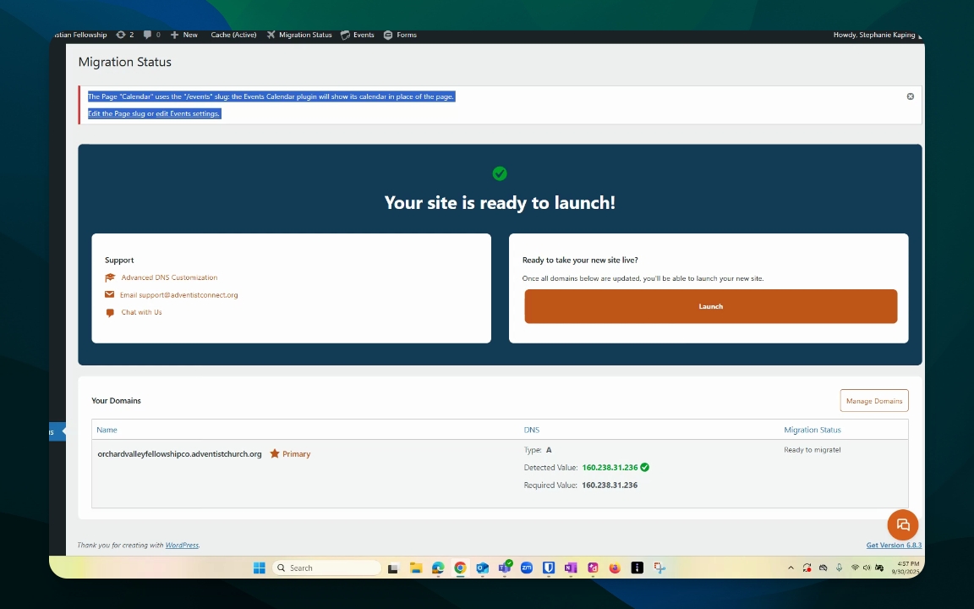Click the Primary star icon

[x=275, y=453]
